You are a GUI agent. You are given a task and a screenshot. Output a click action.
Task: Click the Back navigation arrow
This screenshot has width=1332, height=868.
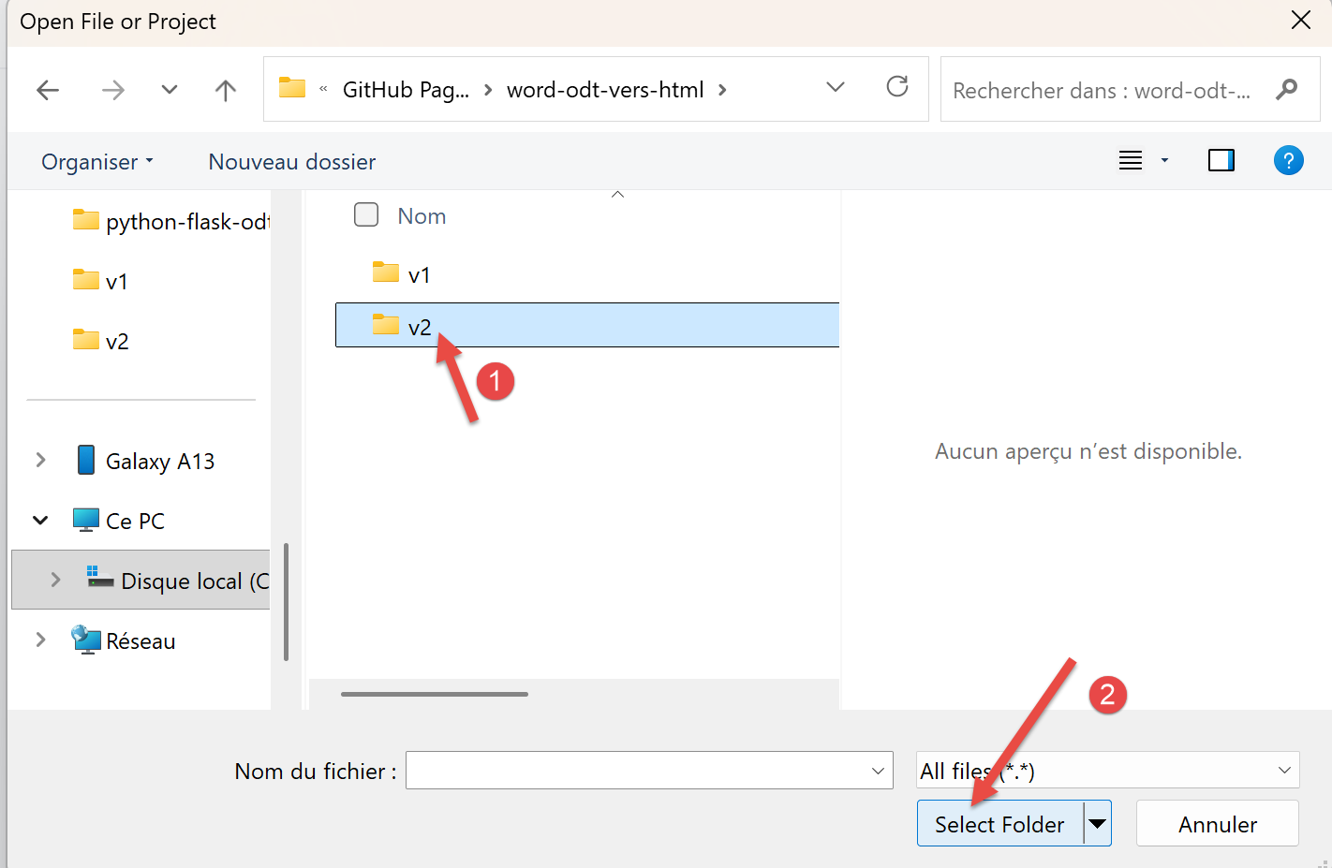[x=48, y=90]
